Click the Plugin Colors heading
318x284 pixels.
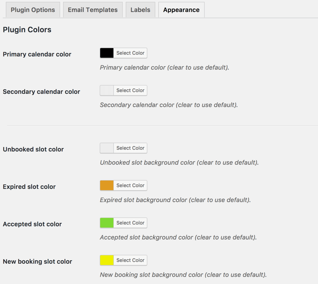point(27,30)
